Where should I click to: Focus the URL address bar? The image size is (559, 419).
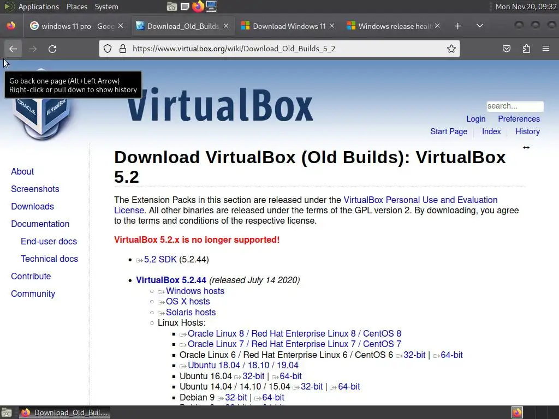pos(279,49)
